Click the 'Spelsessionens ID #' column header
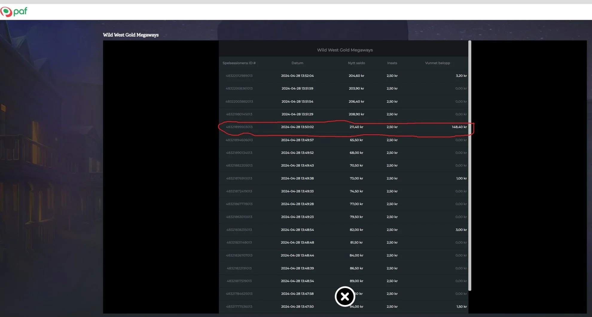This screenshot has height=317, width=592. (239, 63)
